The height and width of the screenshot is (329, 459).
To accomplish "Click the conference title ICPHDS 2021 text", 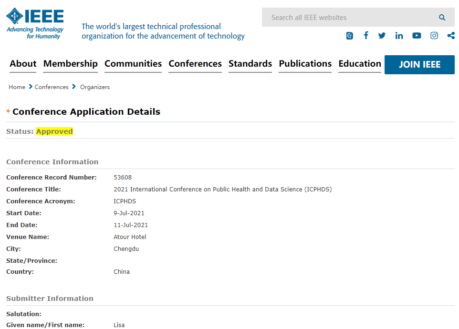I will 223,189.
